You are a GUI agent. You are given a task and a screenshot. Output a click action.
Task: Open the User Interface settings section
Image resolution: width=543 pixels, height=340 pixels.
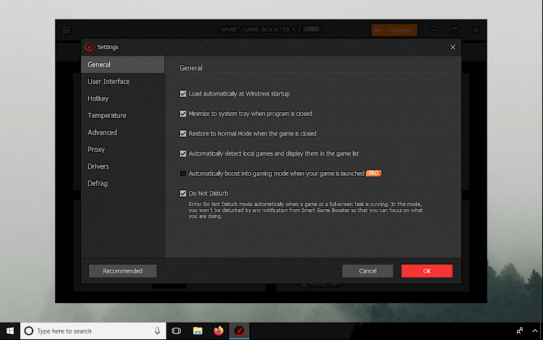123,82
